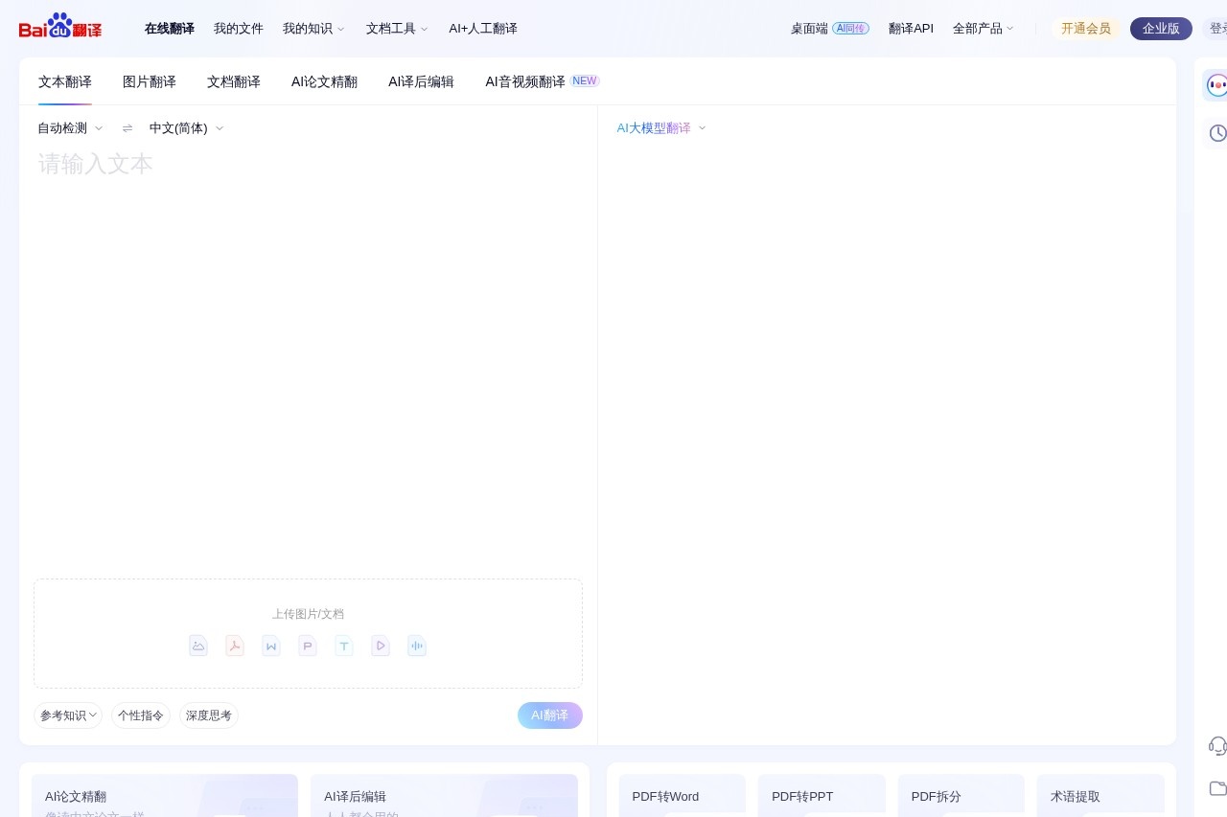Click the AI assistant icon in the sidebar
1227x817 pixels.
(x=1217, y=85)
